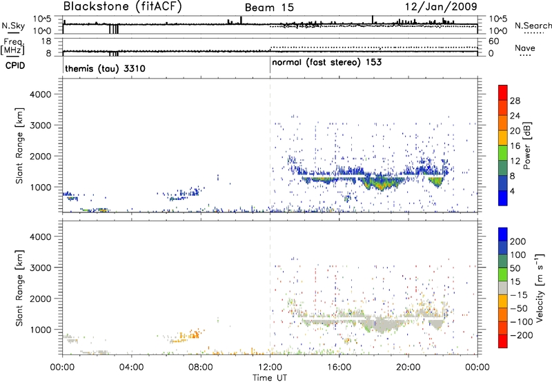Select the 'Beam 15' label
The height and width of the screenshot is (382, 552).
pos(269,8)
